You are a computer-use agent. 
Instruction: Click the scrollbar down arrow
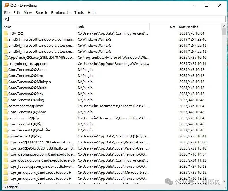coord(224,181)
